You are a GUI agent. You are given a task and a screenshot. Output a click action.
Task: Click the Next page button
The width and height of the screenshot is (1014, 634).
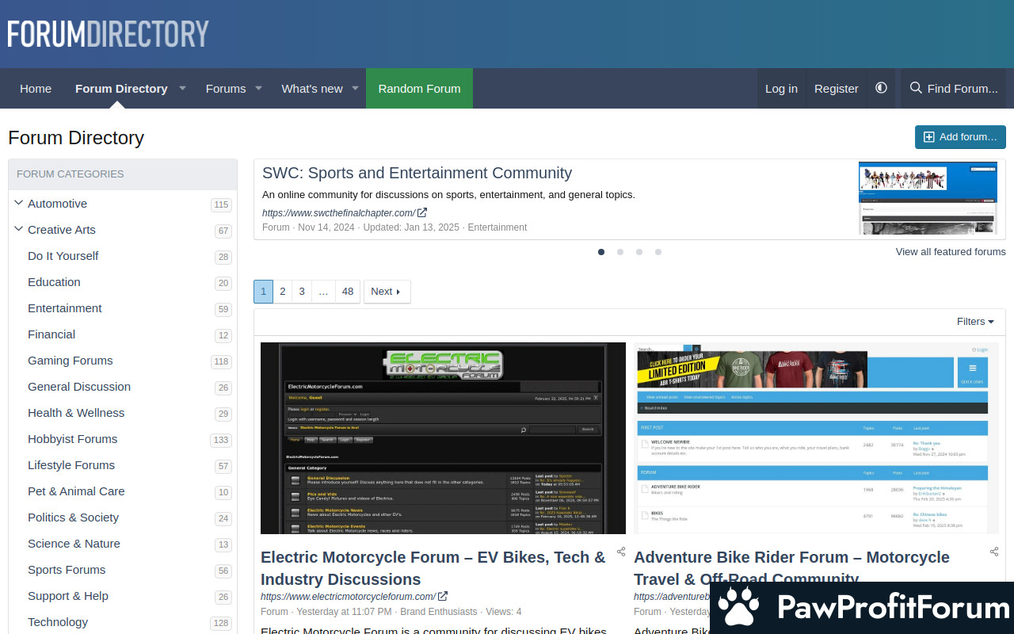(387, 291)
